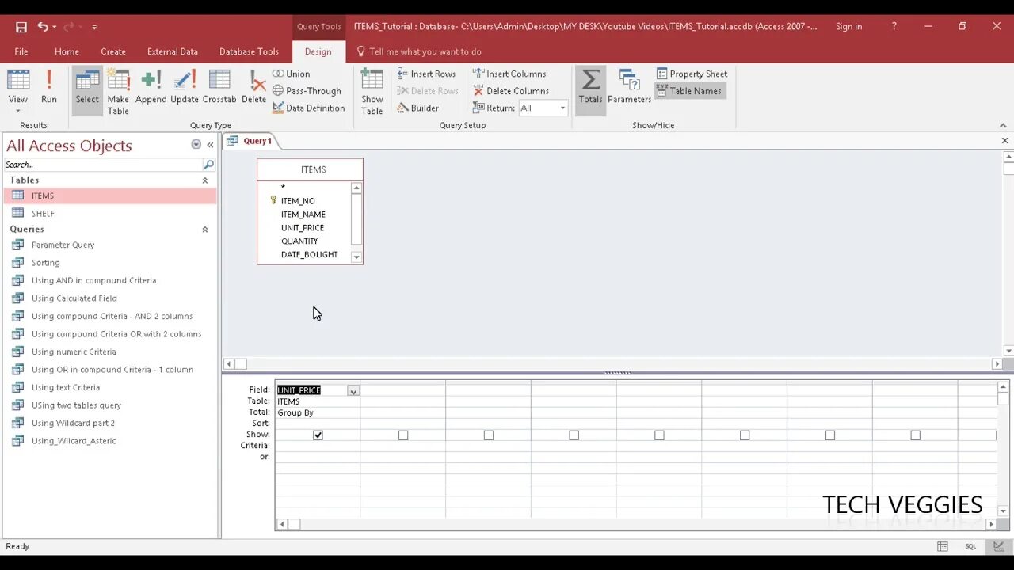Viewport: 1014px width, 570px height.
Task: Click in the navigation pane Search box
Action: [103, 165]
